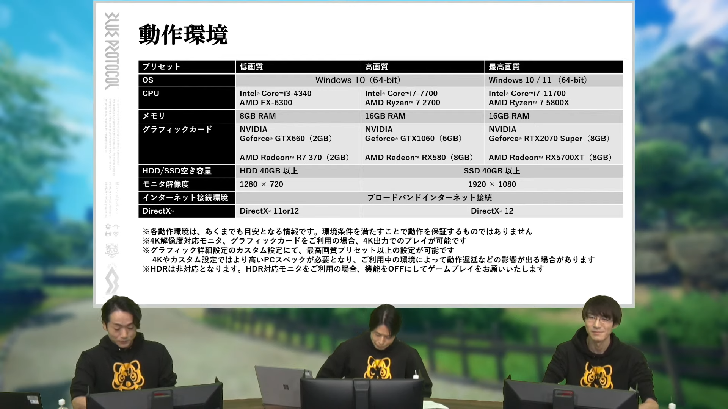The height and width of the screenshot is (409, 728).
Task: Click the DirectX 11or12 cell
Action: coord(298,211)
